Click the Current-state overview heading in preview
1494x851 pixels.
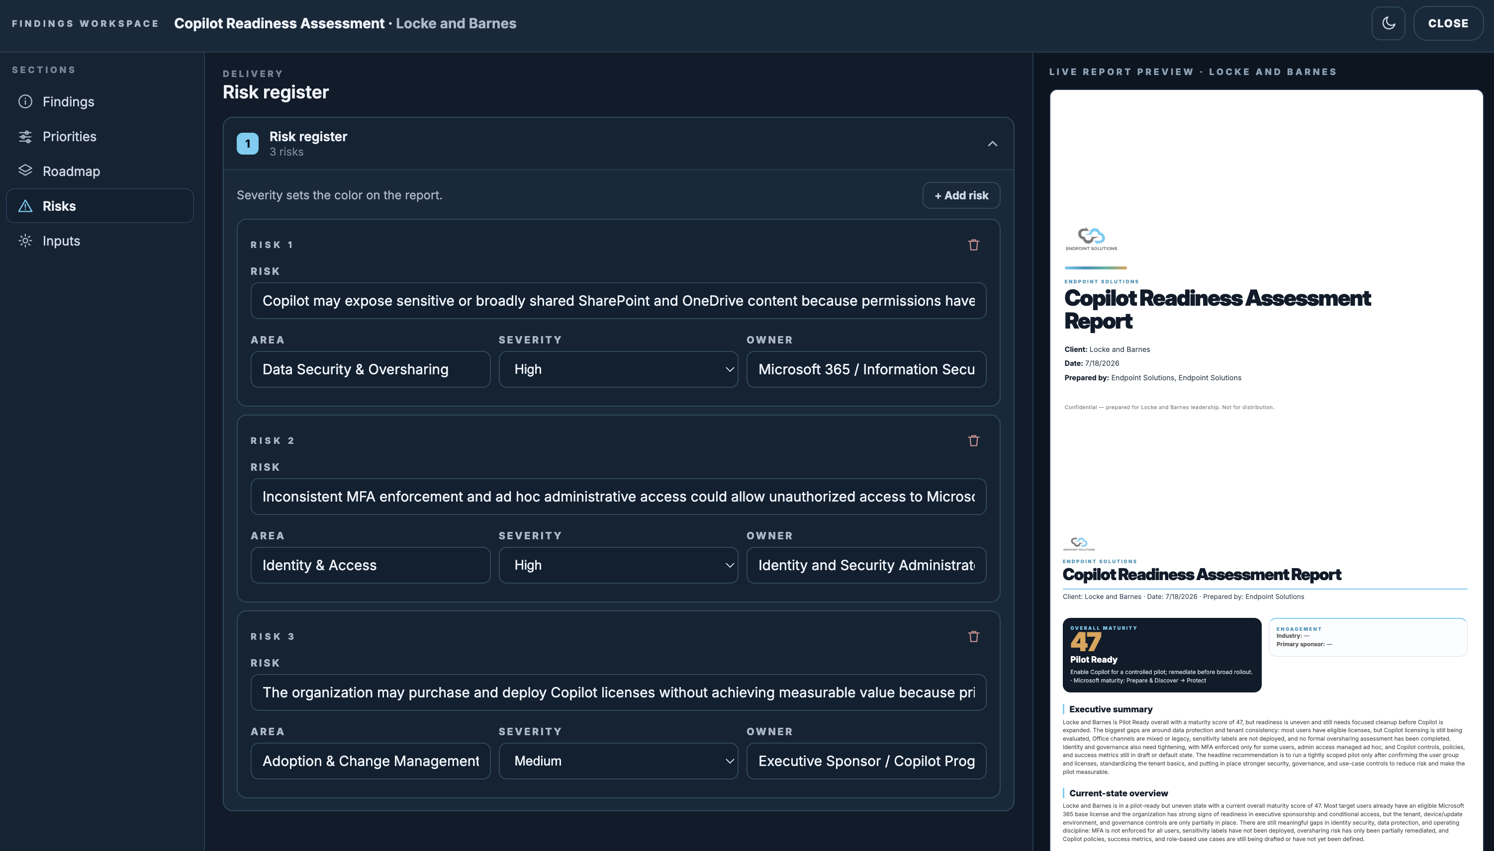click(x=1118, y=793)
